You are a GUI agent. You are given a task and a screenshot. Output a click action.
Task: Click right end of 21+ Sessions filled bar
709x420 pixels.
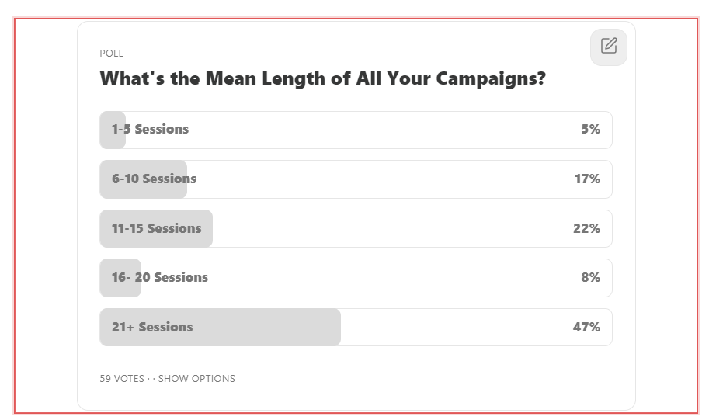[336, 328]
